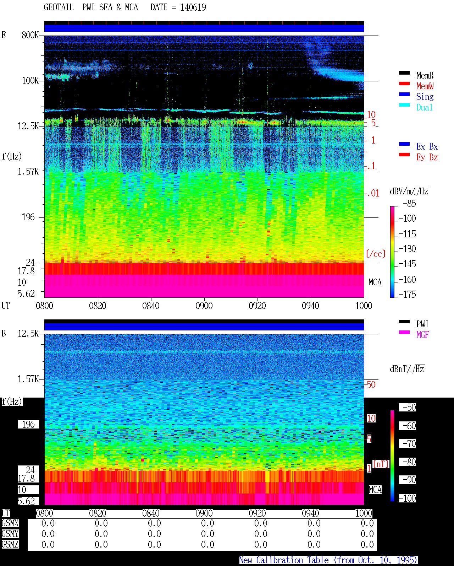Click the MCA label beside magnetic spectrogram
454x566 pixels.
click(x=375, y=490)
